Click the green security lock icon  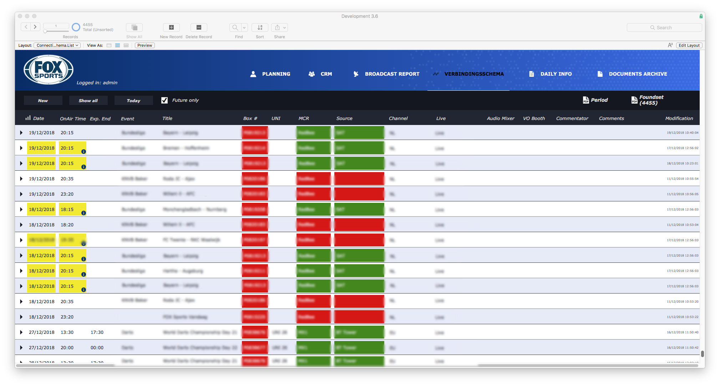[x=701, y=16]
